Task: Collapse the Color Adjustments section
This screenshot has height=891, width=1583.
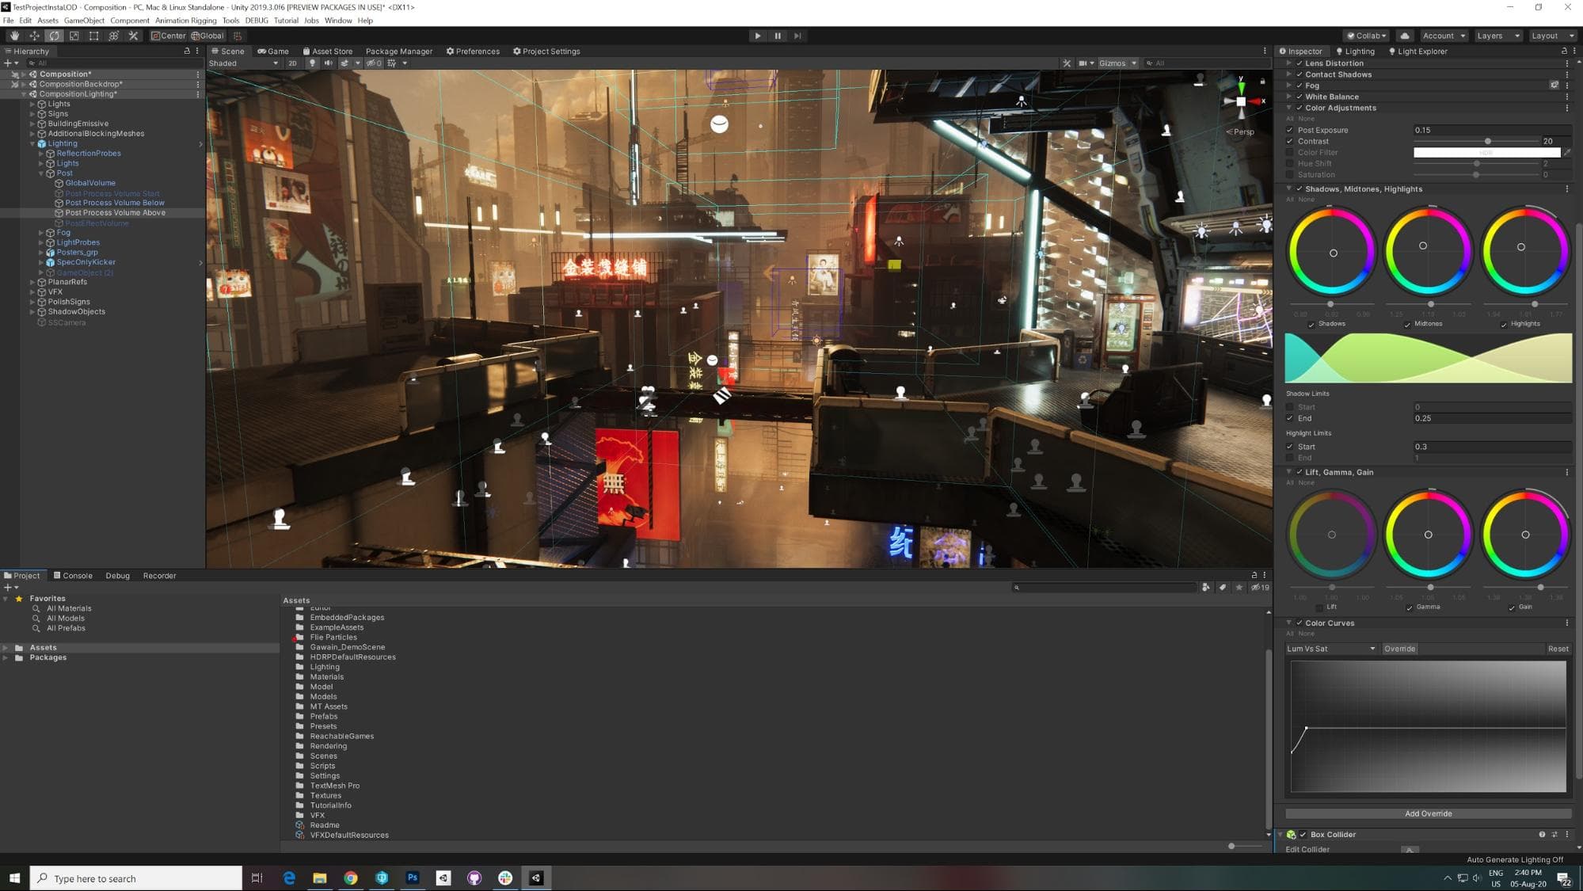Action: coord(1289,109)
